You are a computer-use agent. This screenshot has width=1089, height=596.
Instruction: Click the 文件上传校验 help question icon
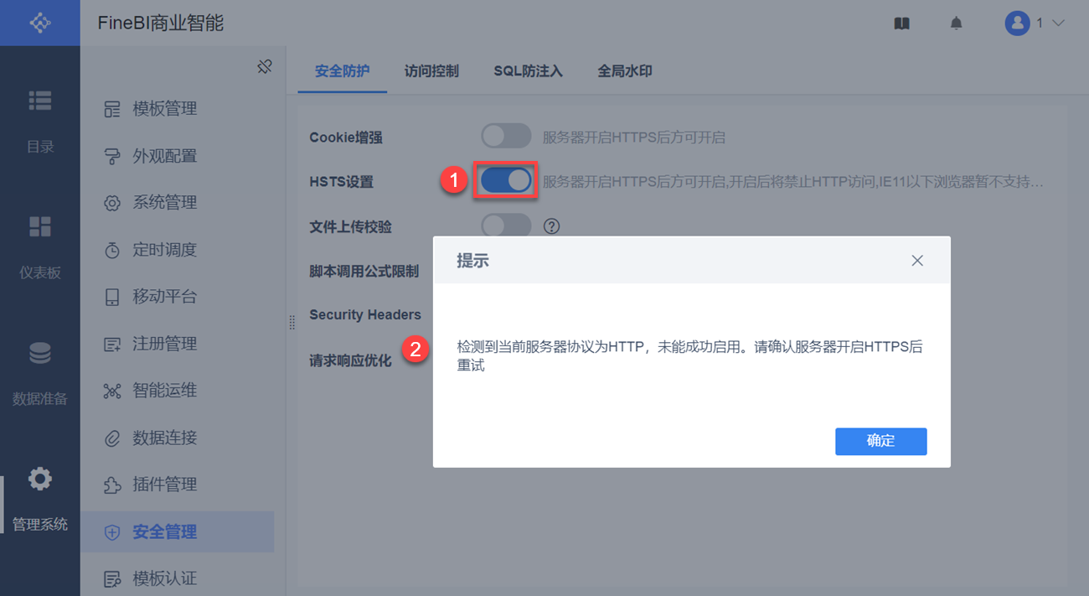pyautogui.click(x=551, y=225)
